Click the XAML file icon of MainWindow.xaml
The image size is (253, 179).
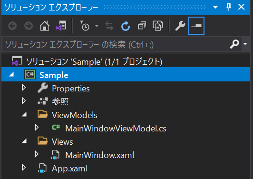[55, 155]
